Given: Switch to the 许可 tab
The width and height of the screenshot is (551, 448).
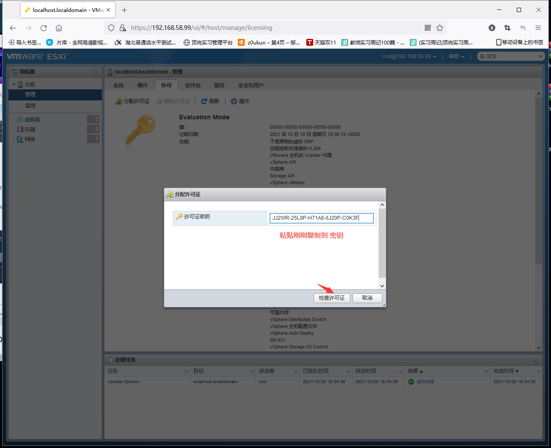Looking at the screenshot, I should tap(166, 85).
